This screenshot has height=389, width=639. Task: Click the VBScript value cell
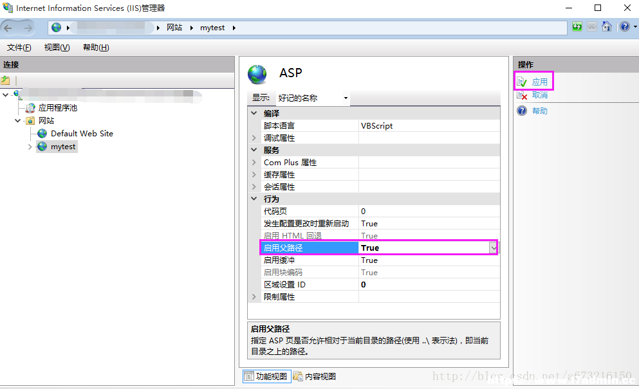click(x=429, y=125)
